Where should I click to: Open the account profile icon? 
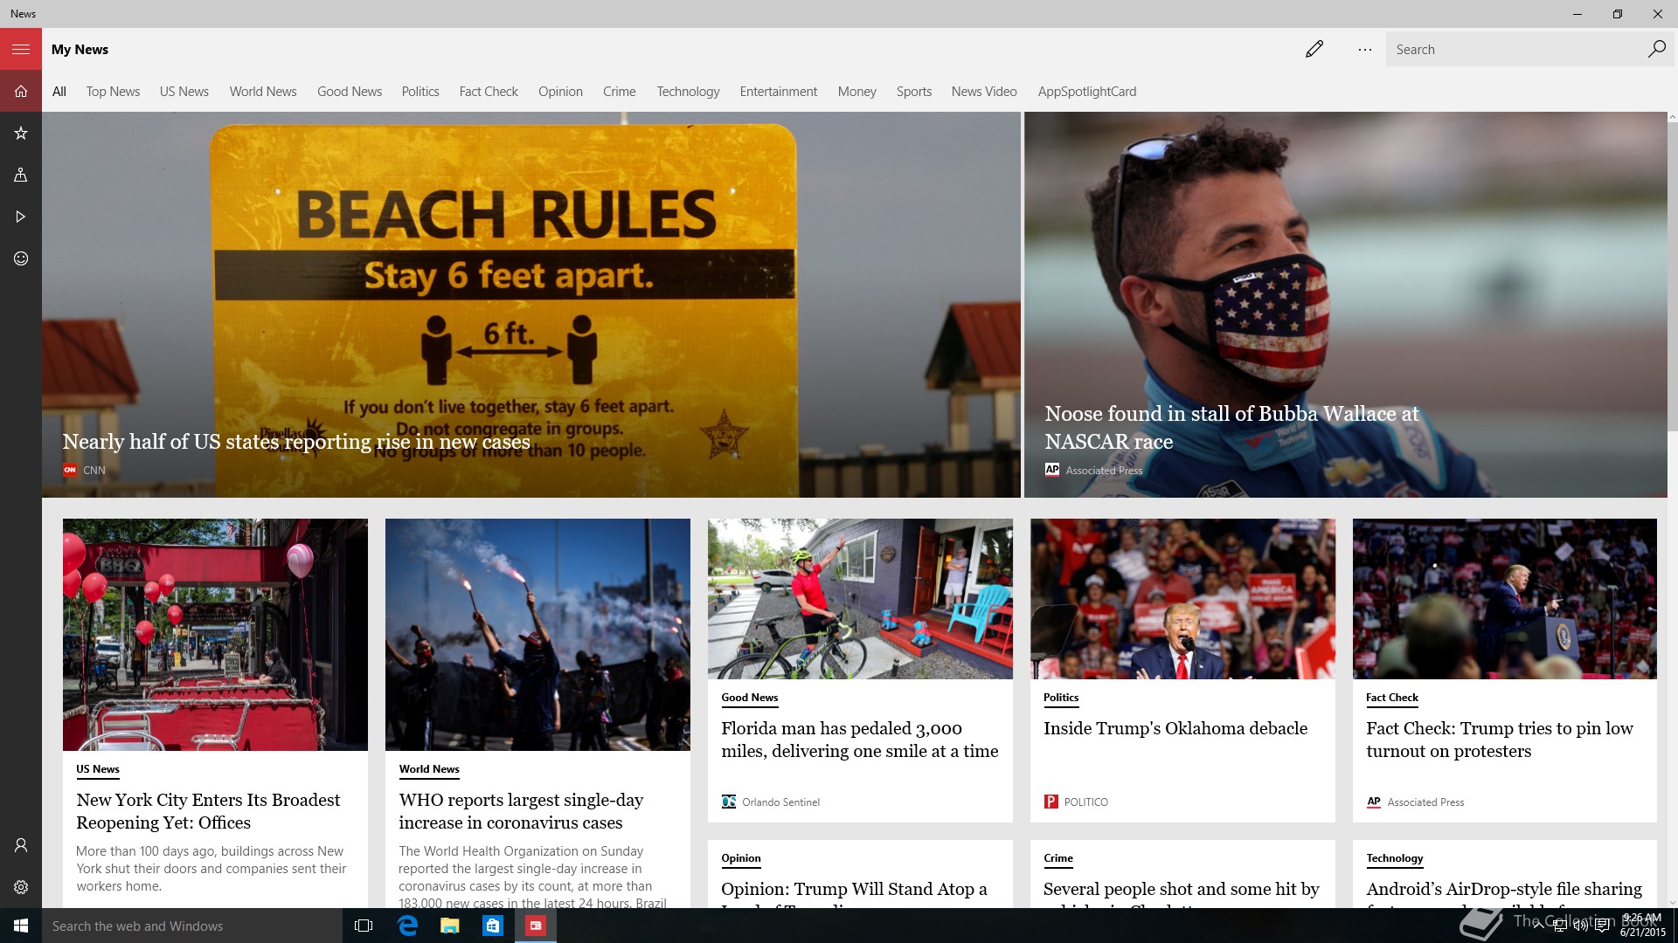point(21,845)
